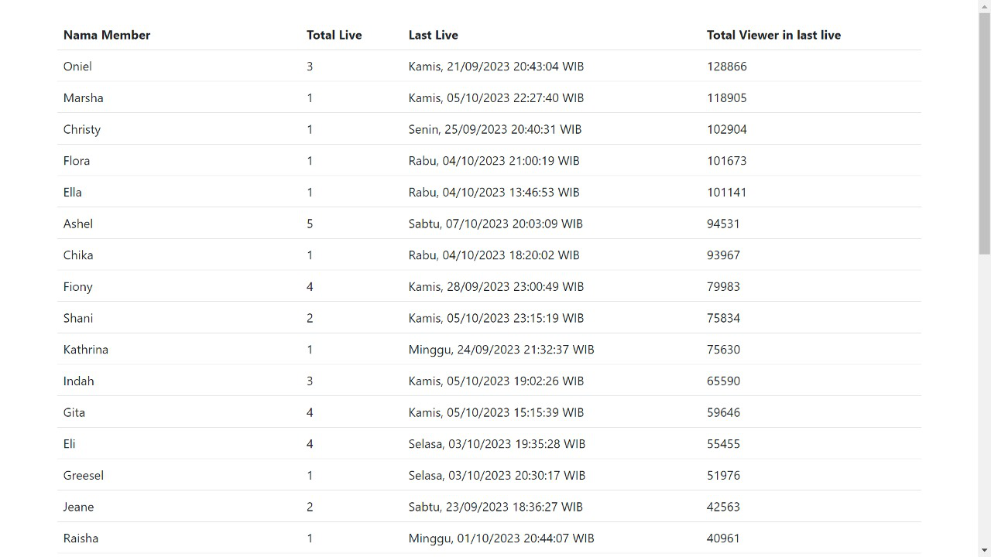Click Jeane's viewer total 42563
Image resolution: width=991 pixels, height=557 pixels.
click(723, 507)
